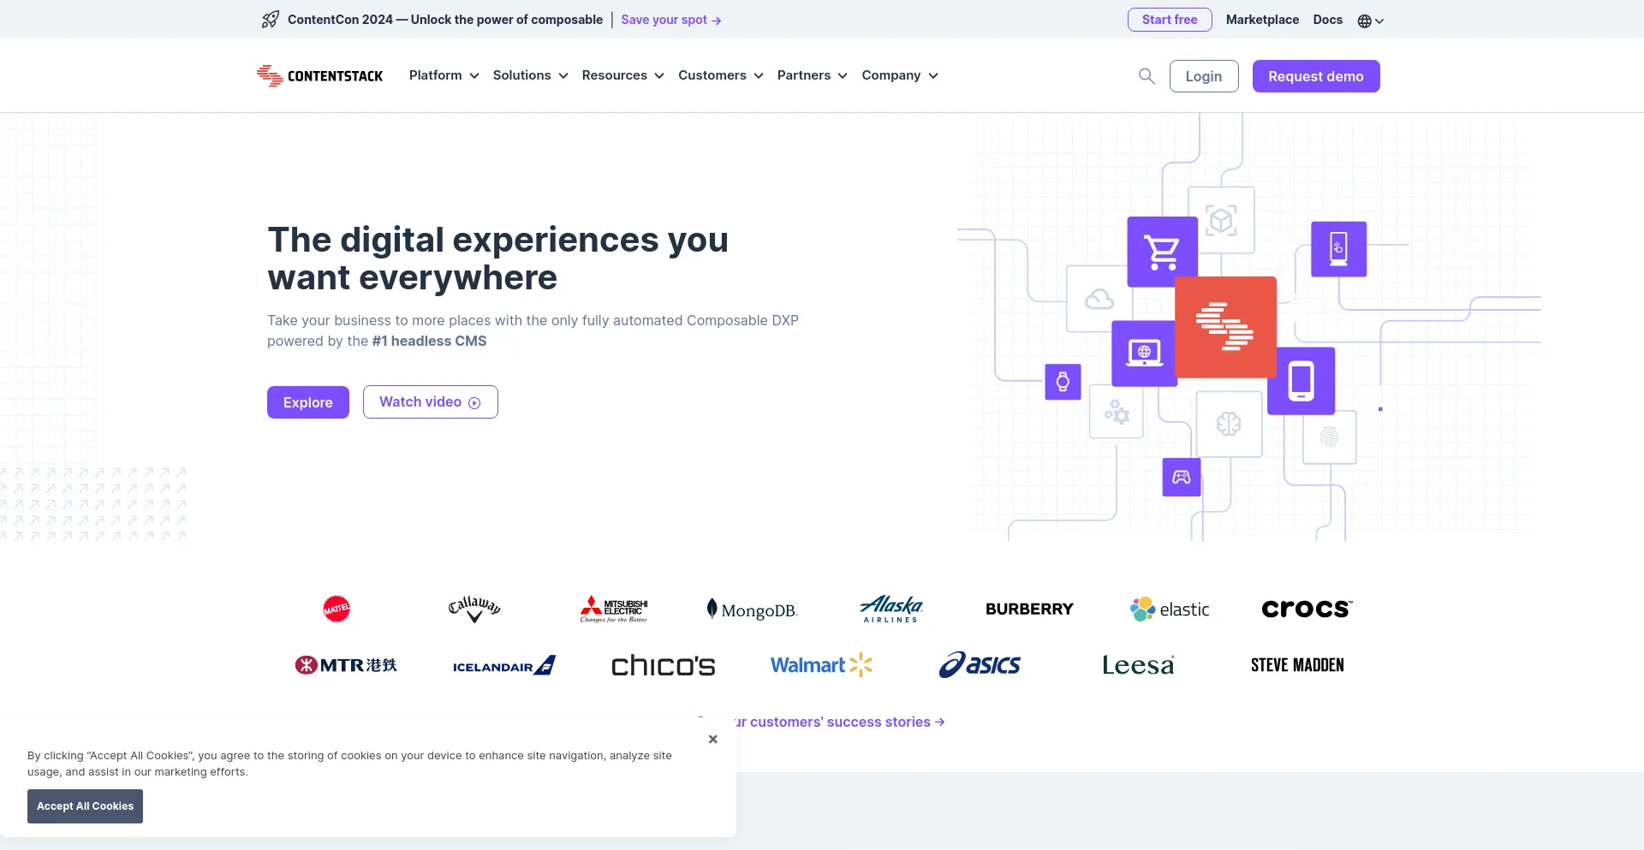Click the elastic logo
Screen dimensions: 1644x850
(x=1169, y=609)
